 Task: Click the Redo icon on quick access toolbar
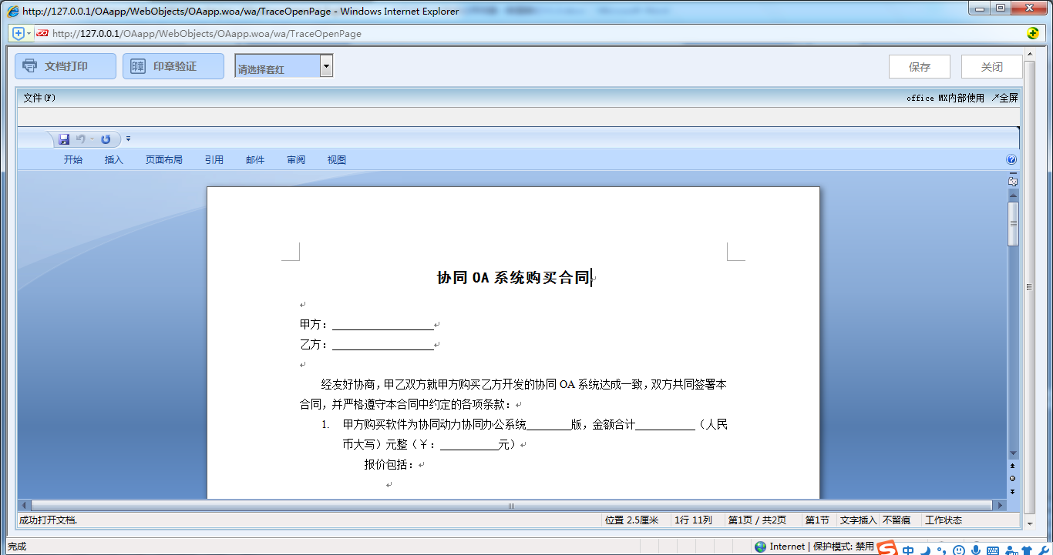[106, 139]
